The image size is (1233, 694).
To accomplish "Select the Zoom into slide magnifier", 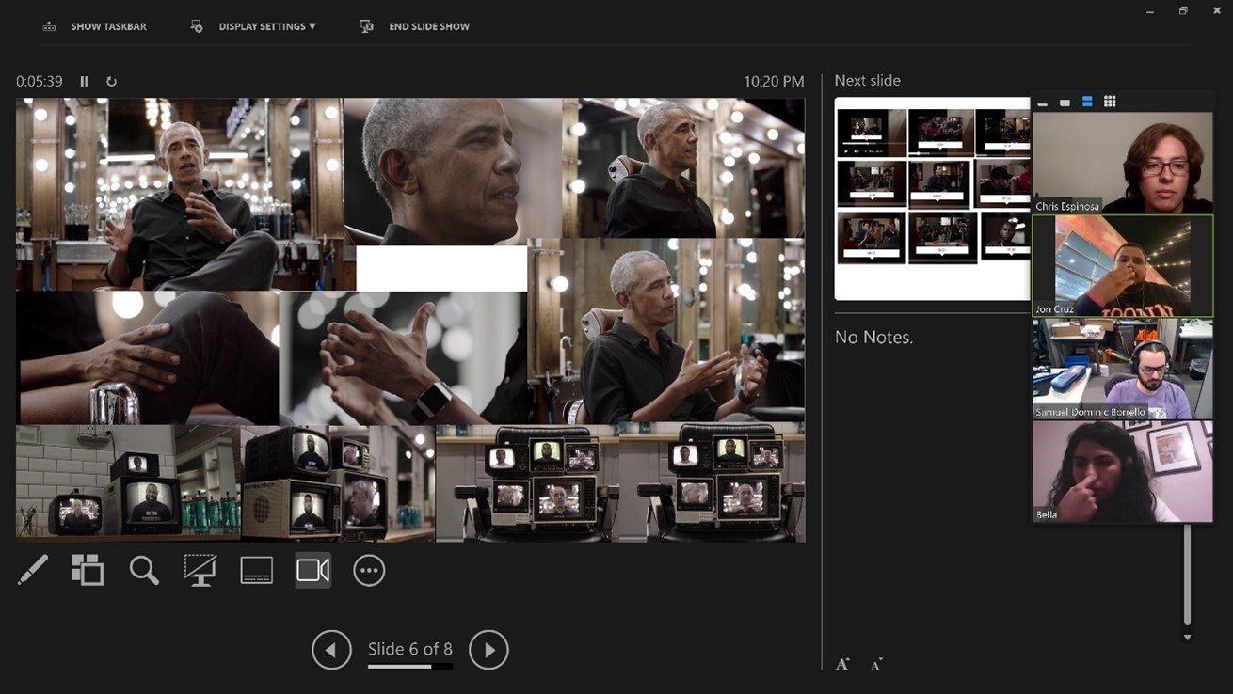I will point(144,570).
